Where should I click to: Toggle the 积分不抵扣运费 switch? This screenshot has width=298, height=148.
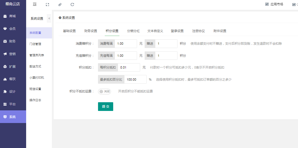point(104,91)
